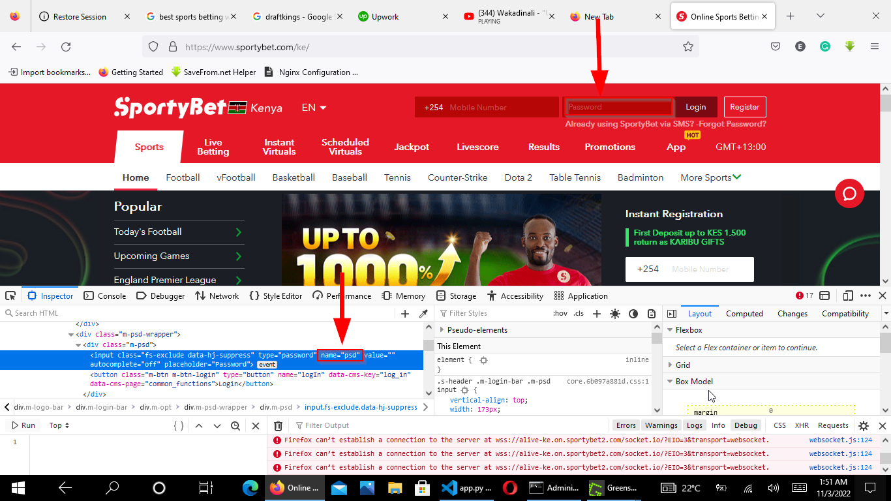Close the console multi-line editor
Image resolution: width=891 pixels, height=501 pixels.
256,425
